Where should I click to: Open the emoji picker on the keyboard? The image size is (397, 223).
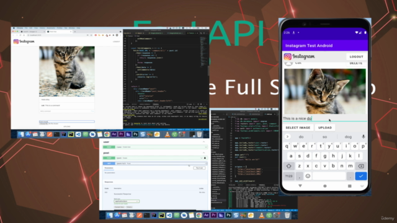308,176
